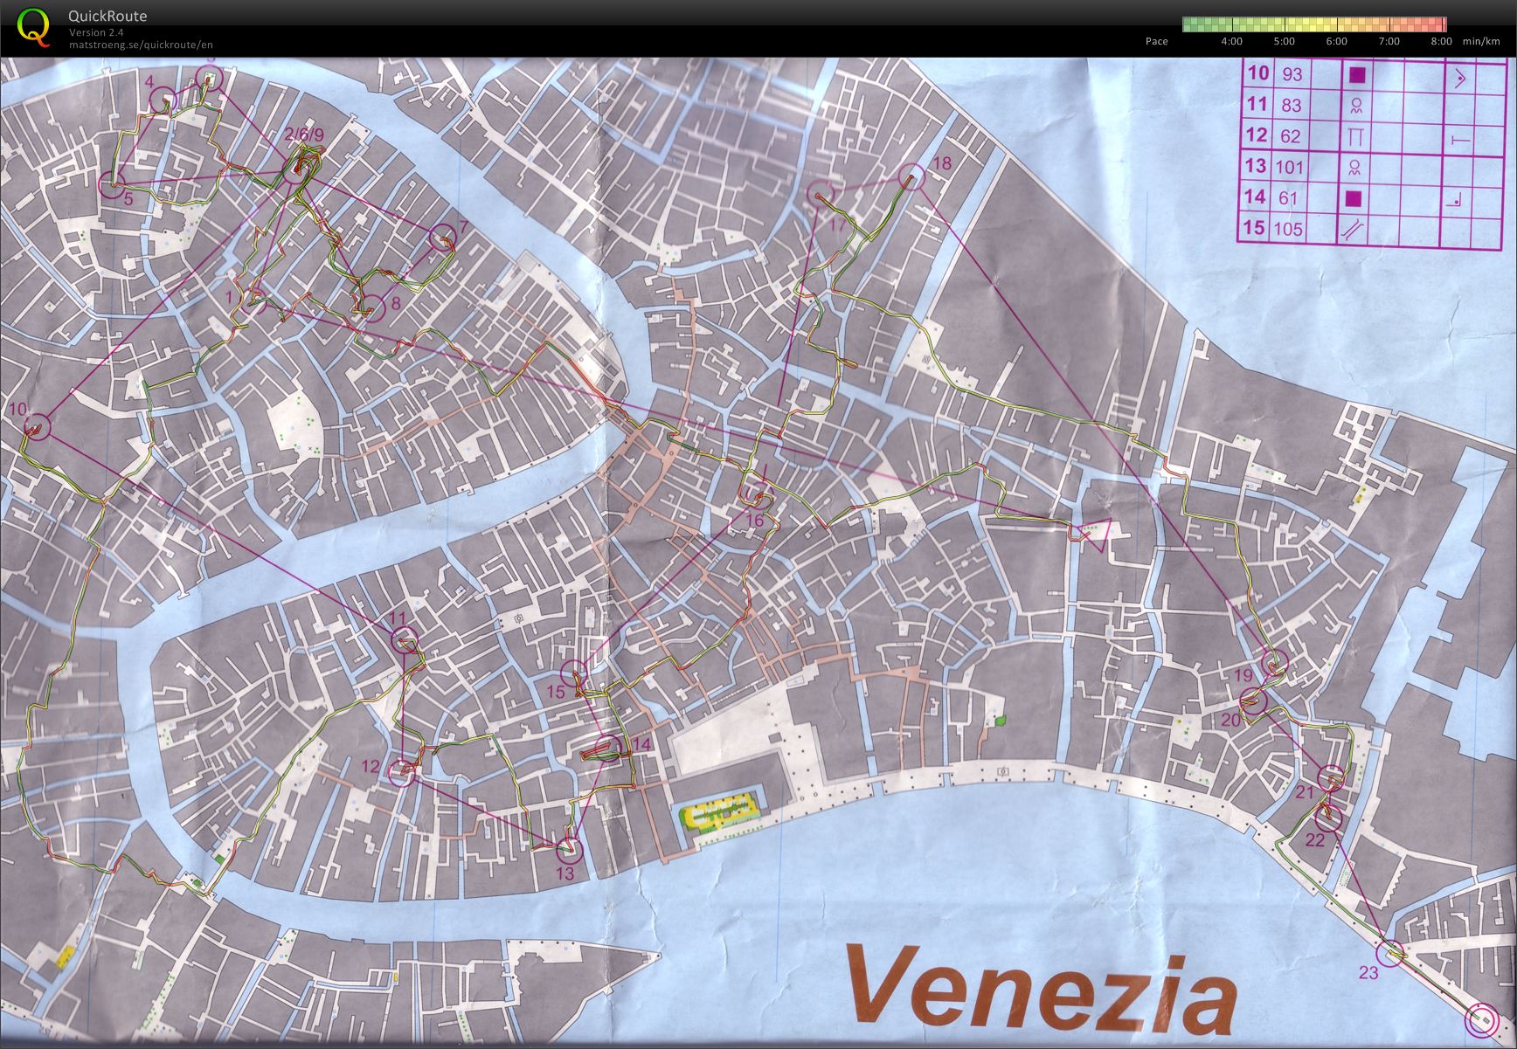Click the monument symbol in row 11
This screenshot has width=1517, height=1049.
click(x=1356, y=106)
